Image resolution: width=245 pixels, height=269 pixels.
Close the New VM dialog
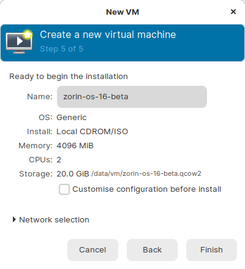pyautogui.click(x=233, y=12)
